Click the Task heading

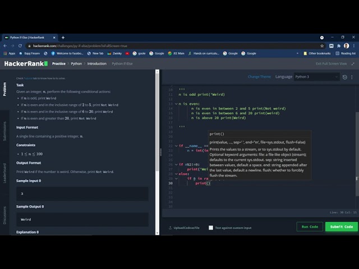[20, 85]
